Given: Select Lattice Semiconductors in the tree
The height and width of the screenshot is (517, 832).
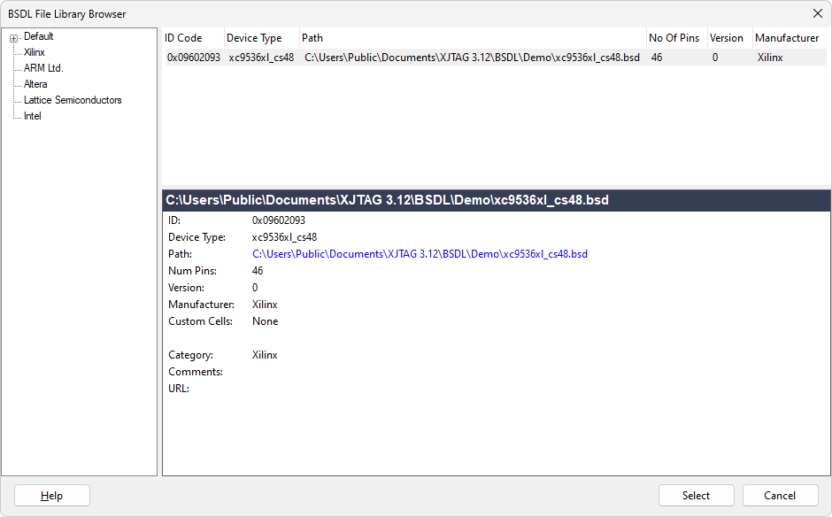Looking at the screenshot, I should (x=73, y=100).
